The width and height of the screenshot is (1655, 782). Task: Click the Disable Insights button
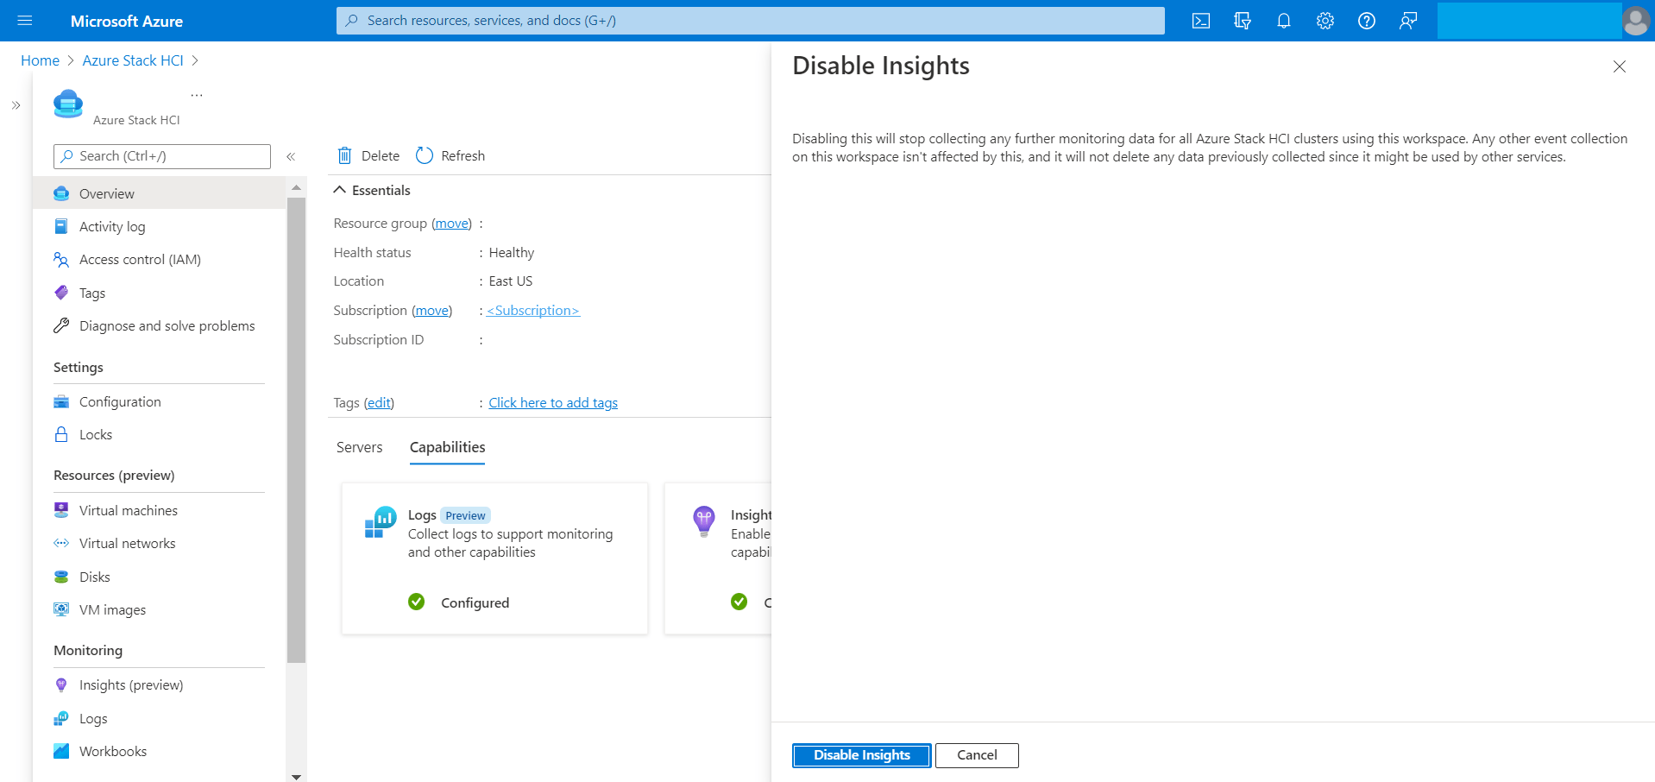click(860, 755)
